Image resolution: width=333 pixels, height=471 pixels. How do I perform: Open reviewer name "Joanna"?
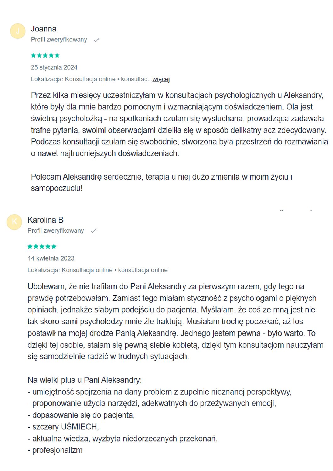click(44, 29)
